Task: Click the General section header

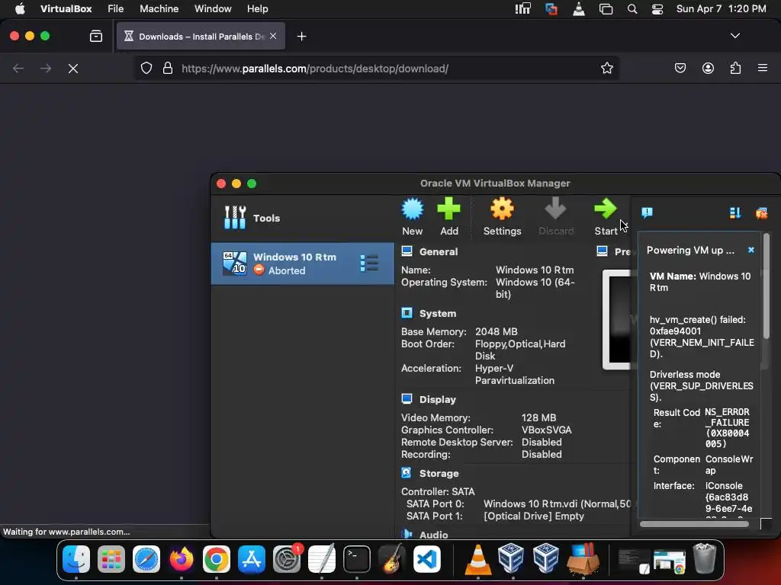Action: coord(439,251)
